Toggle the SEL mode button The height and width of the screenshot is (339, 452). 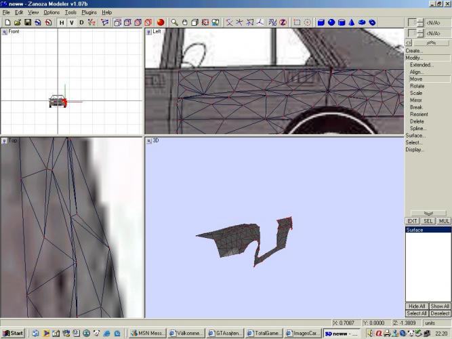428,221
